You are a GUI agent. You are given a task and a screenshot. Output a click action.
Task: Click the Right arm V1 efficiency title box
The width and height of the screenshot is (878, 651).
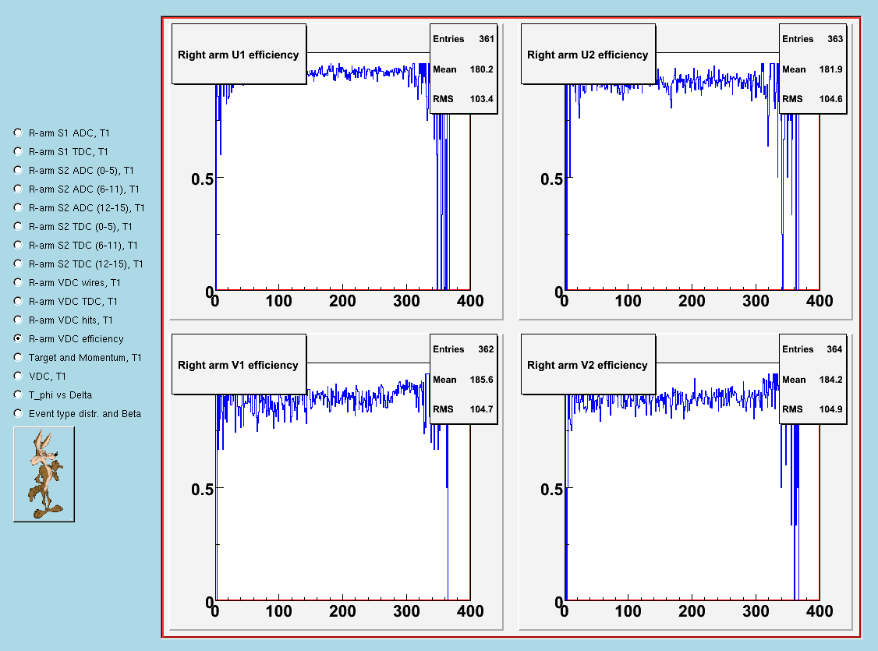[239, 364]
